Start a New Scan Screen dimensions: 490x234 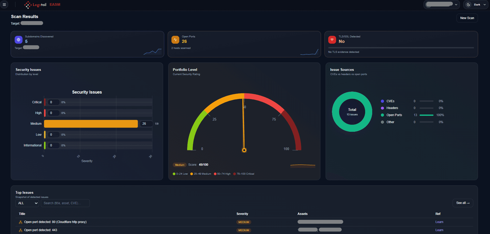pyautogui.click(x=467, y=18)
